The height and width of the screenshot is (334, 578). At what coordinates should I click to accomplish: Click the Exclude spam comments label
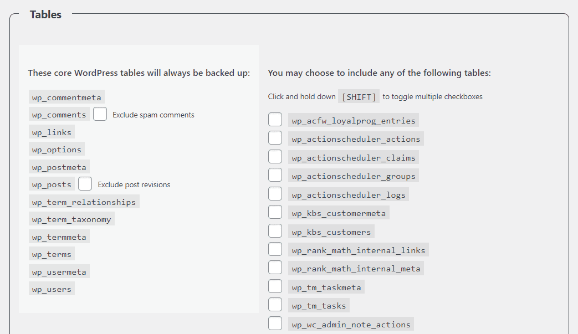[x=154, y=115]
